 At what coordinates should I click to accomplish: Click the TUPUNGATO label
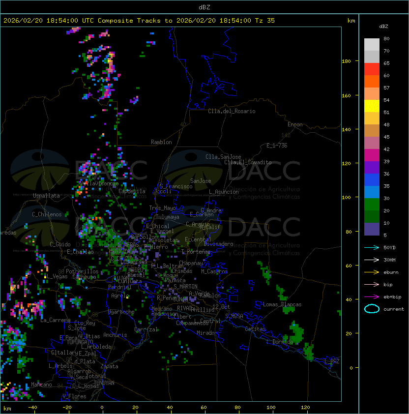80,342
